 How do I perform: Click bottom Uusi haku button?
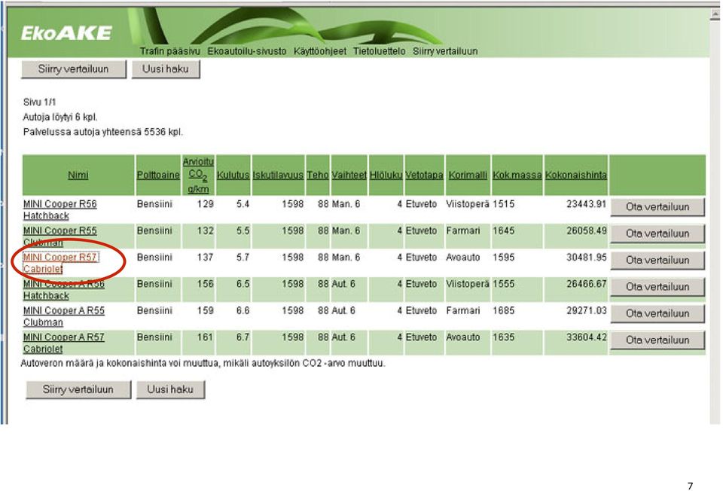click(170, 389)
